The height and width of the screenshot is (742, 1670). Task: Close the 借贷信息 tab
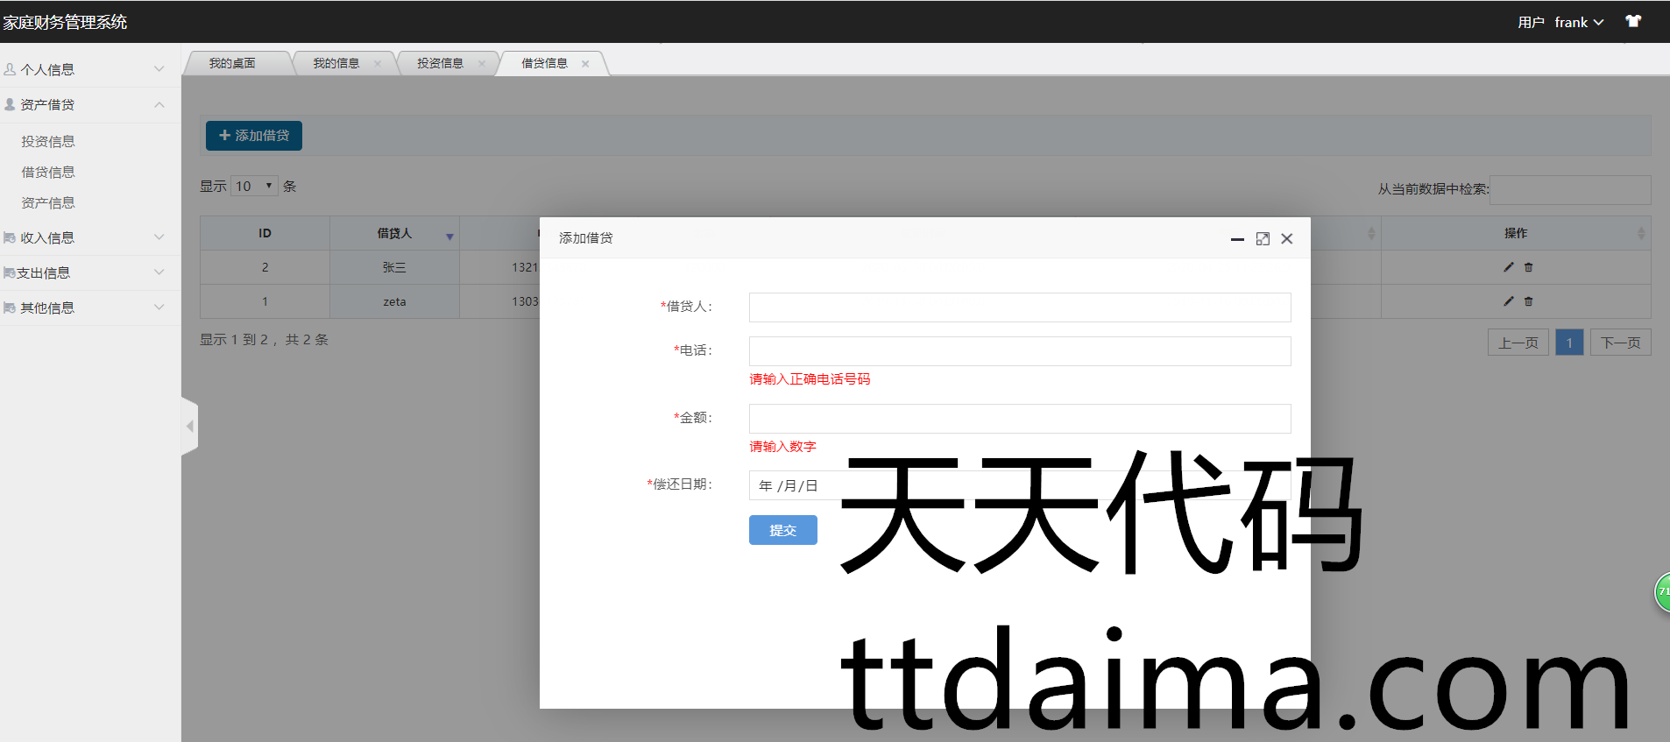585,64
